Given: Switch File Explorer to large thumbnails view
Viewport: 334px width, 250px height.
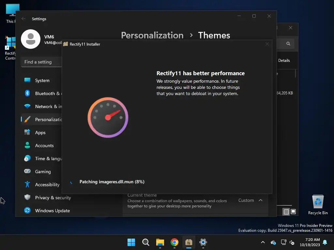Looking at the screenshot, I should click(x=293, y=212).
